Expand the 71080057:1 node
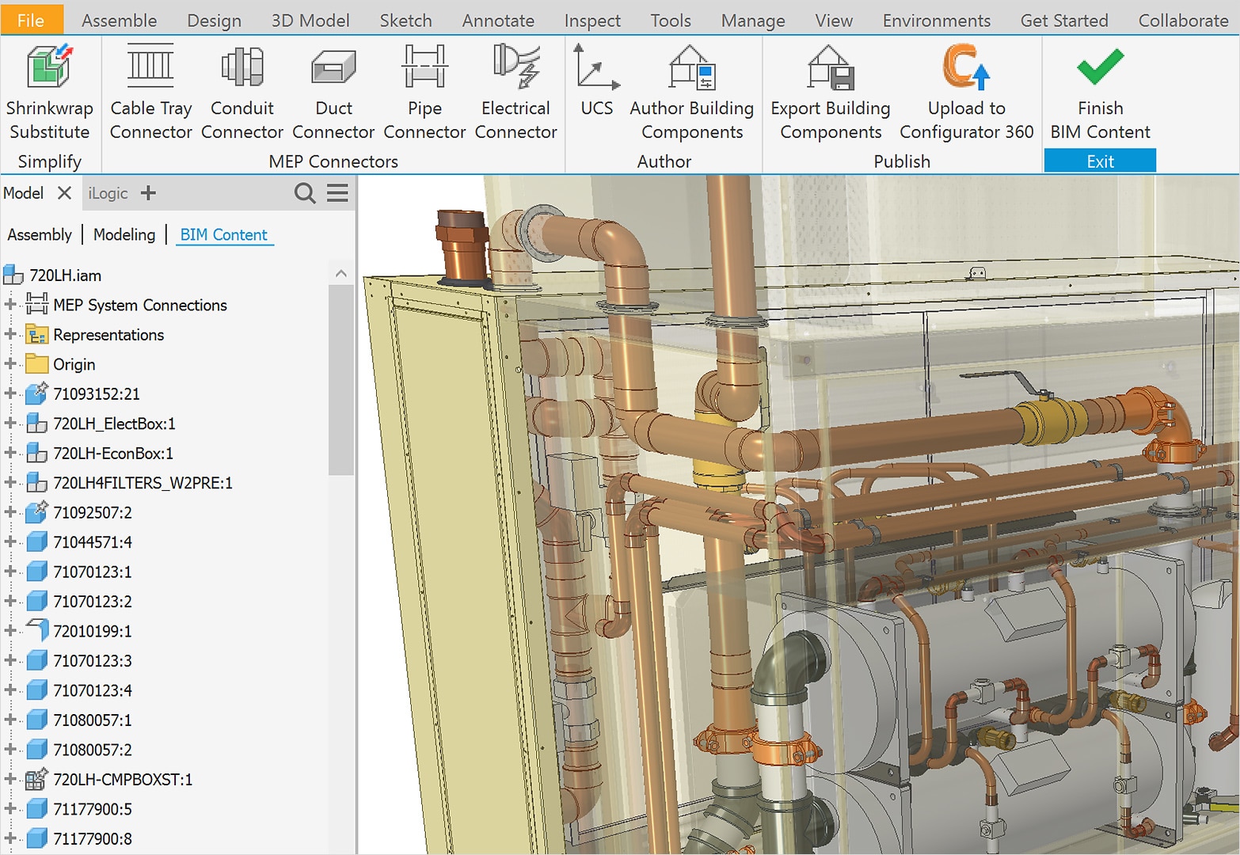Screen dimensions: 1240x855 (x=10, y=720)
